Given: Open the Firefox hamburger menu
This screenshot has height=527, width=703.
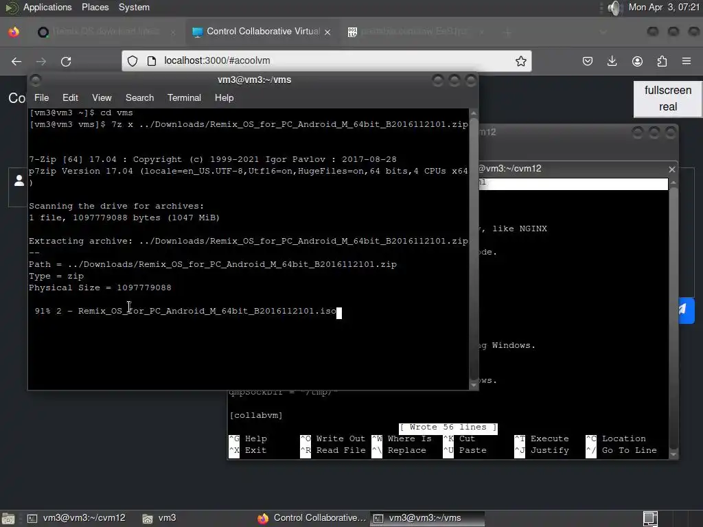Looking at the screenshot, I should tap(687, 61).
